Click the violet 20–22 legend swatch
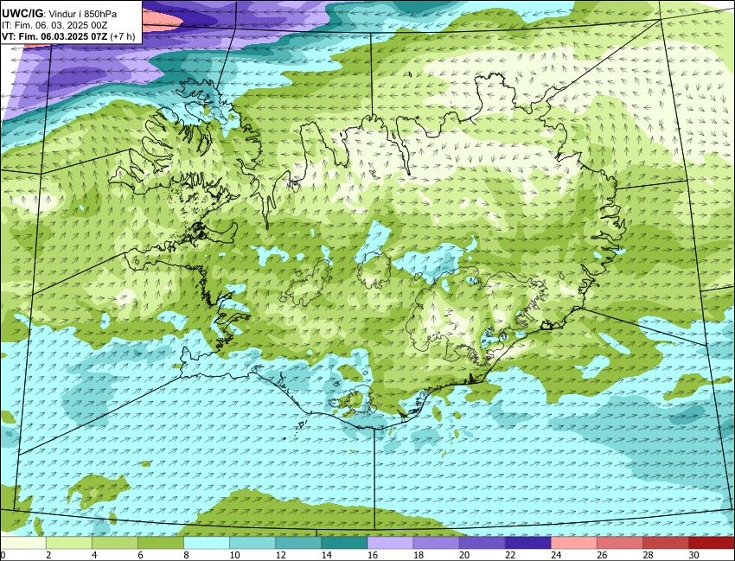The image size is (735, 561). pos(483,543)
